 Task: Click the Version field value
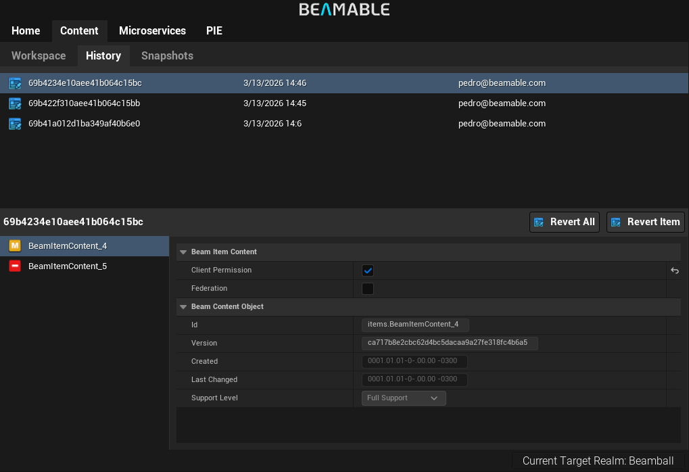pyautogui.click(x=449, y=343)
